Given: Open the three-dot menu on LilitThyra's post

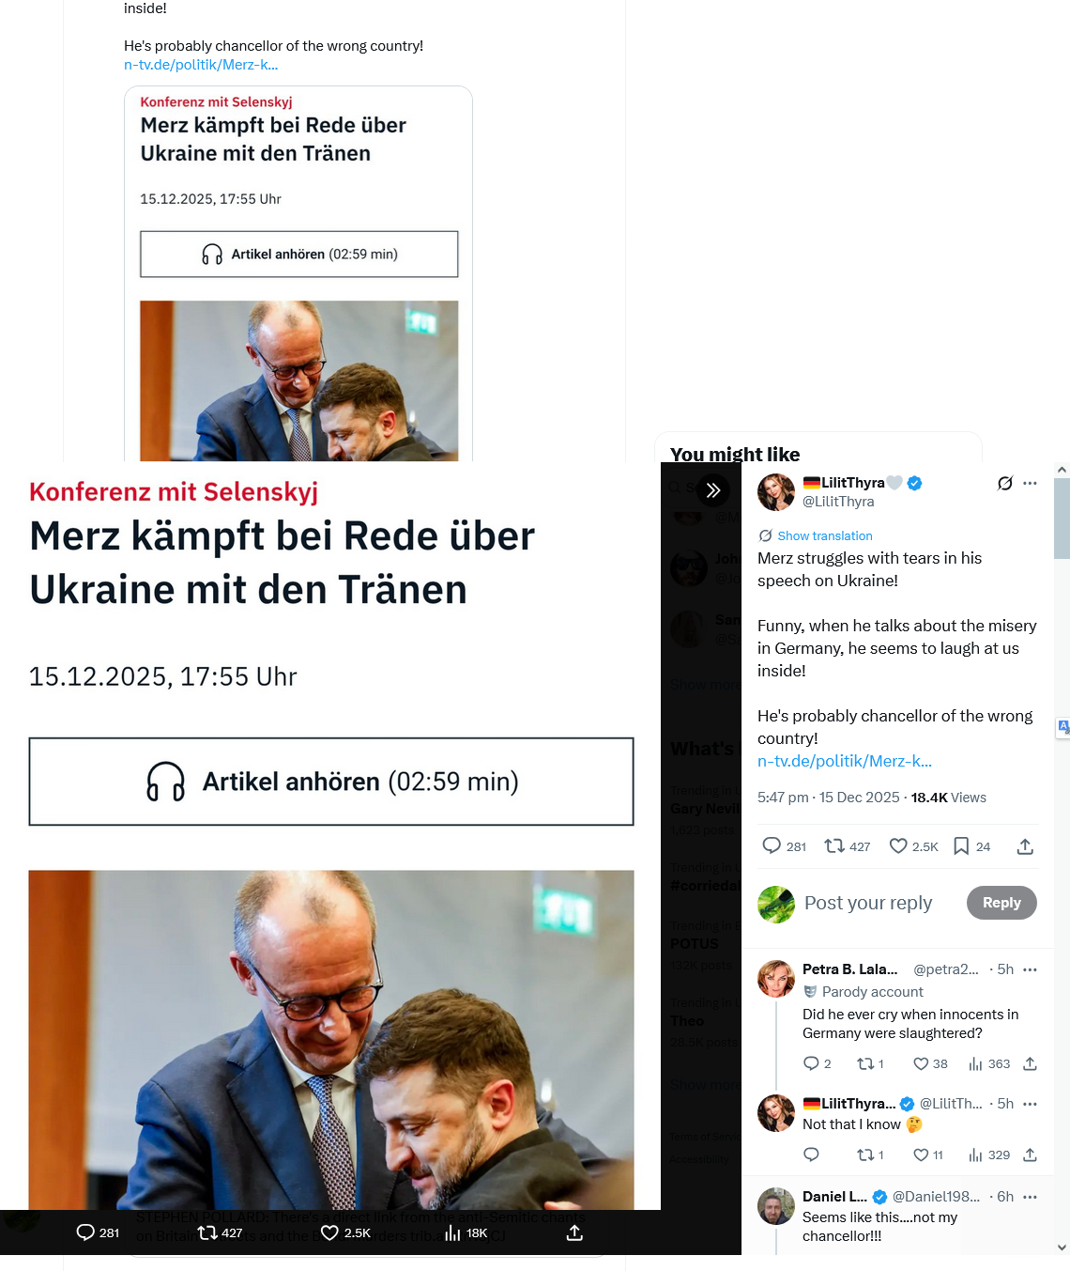Looking at the screenshot, I should (x=1031, y=483).
